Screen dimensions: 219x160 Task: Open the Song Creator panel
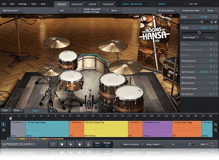click(x=154, y=144)
